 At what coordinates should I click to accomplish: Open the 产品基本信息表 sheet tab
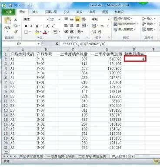tap(31, 157)
